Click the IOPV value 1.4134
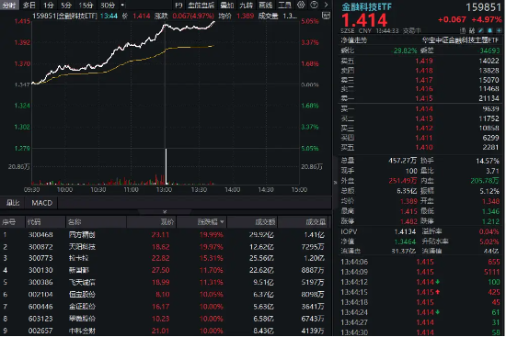The height and width of the screenshot is (337, 506). point(405,231)
